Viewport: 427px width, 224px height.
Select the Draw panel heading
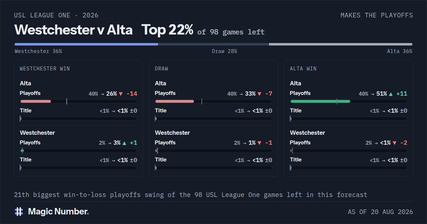tap(162, 69)
